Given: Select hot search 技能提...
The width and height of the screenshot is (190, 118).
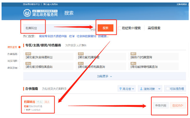Looking at the screenshot, I should 103,36.
